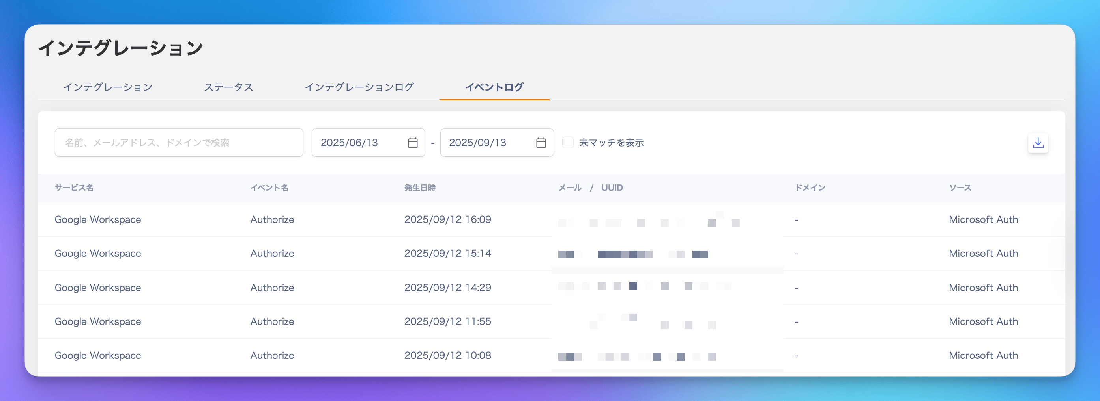Select Google Workspace in the 15:14 row
This screenshot has width=1100, height=401.
[x=98, y=254]
